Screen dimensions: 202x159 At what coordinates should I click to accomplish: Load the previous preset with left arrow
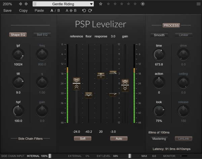pos(20,4)
